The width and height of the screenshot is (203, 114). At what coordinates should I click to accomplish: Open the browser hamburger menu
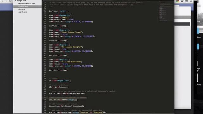(x=191, y=1)
